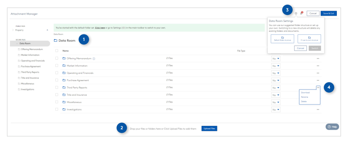Open the No dropdown for Market Information

[x=276, y=66]
